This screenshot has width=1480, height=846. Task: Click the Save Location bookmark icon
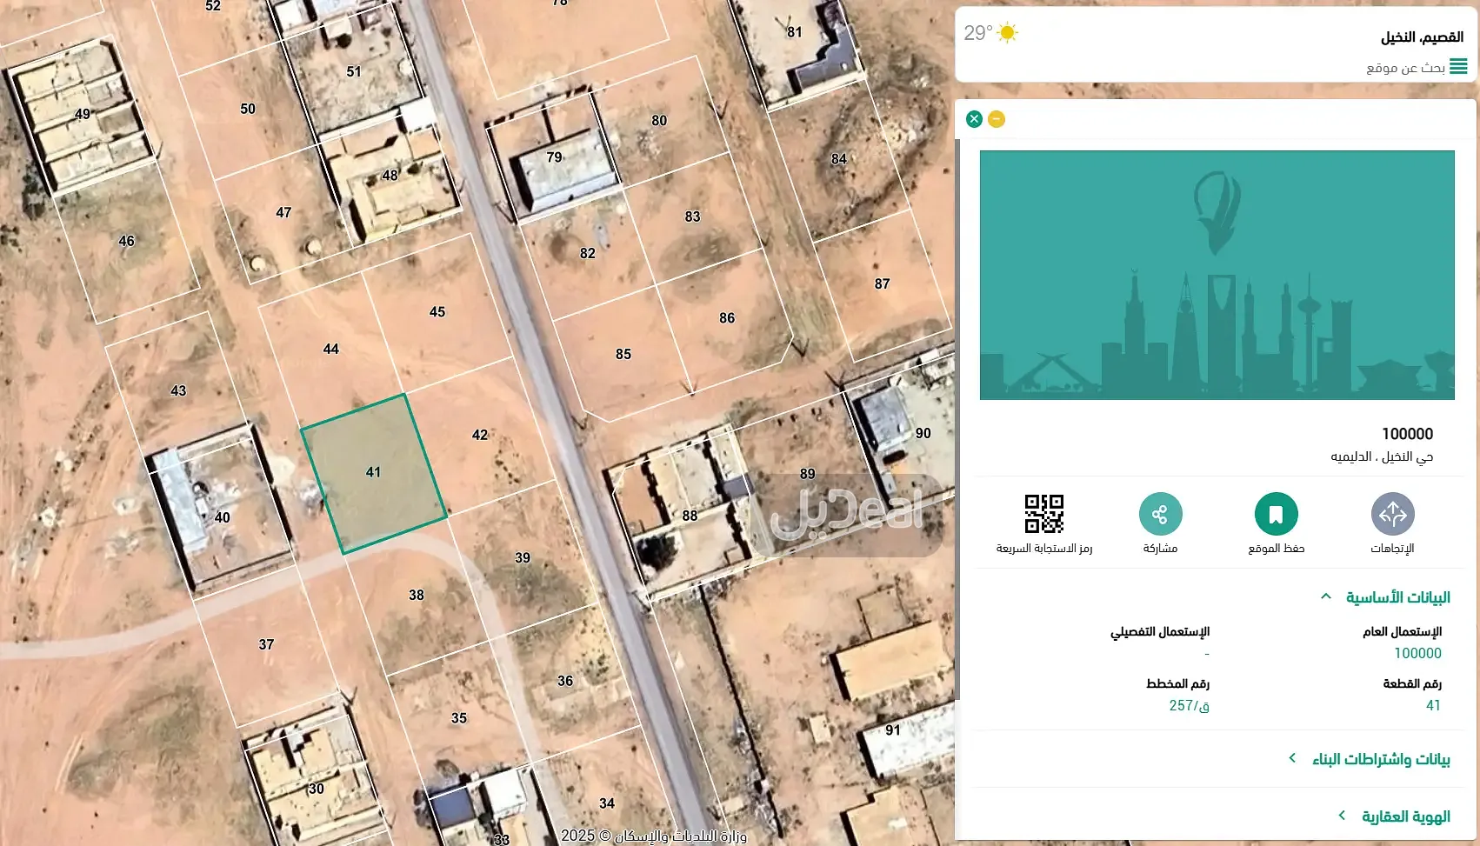(1276, 514)
